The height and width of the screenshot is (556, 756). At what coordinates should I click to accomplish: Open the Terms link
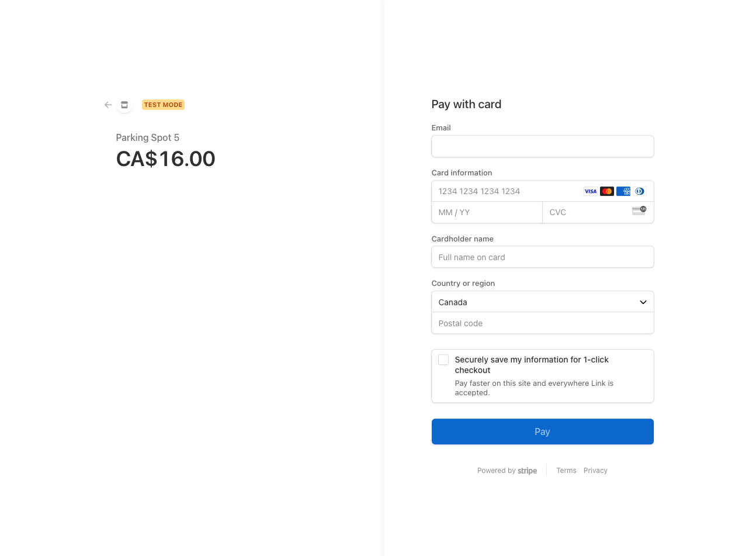click(x=566, y=471)
